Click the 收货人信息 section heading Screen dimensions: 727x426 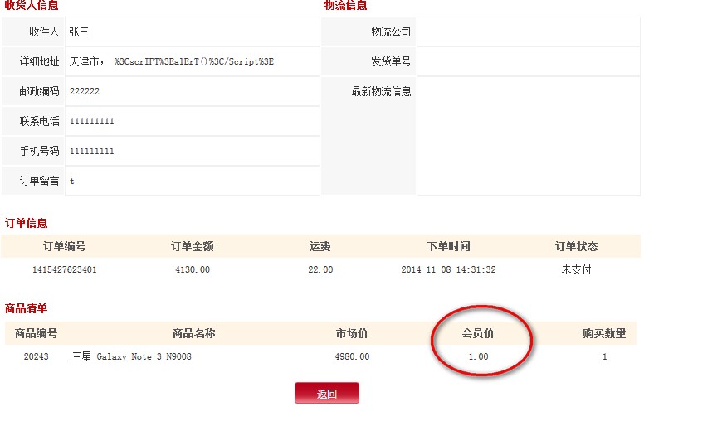(x=32, y=5)
